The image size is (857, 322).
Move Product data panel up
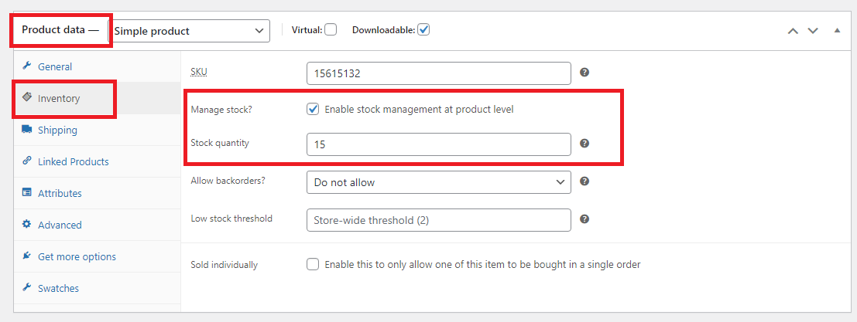click(x=792, y=31)
